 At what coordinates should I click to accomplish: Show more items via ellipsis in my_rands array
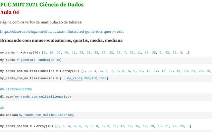coord(187,52)
